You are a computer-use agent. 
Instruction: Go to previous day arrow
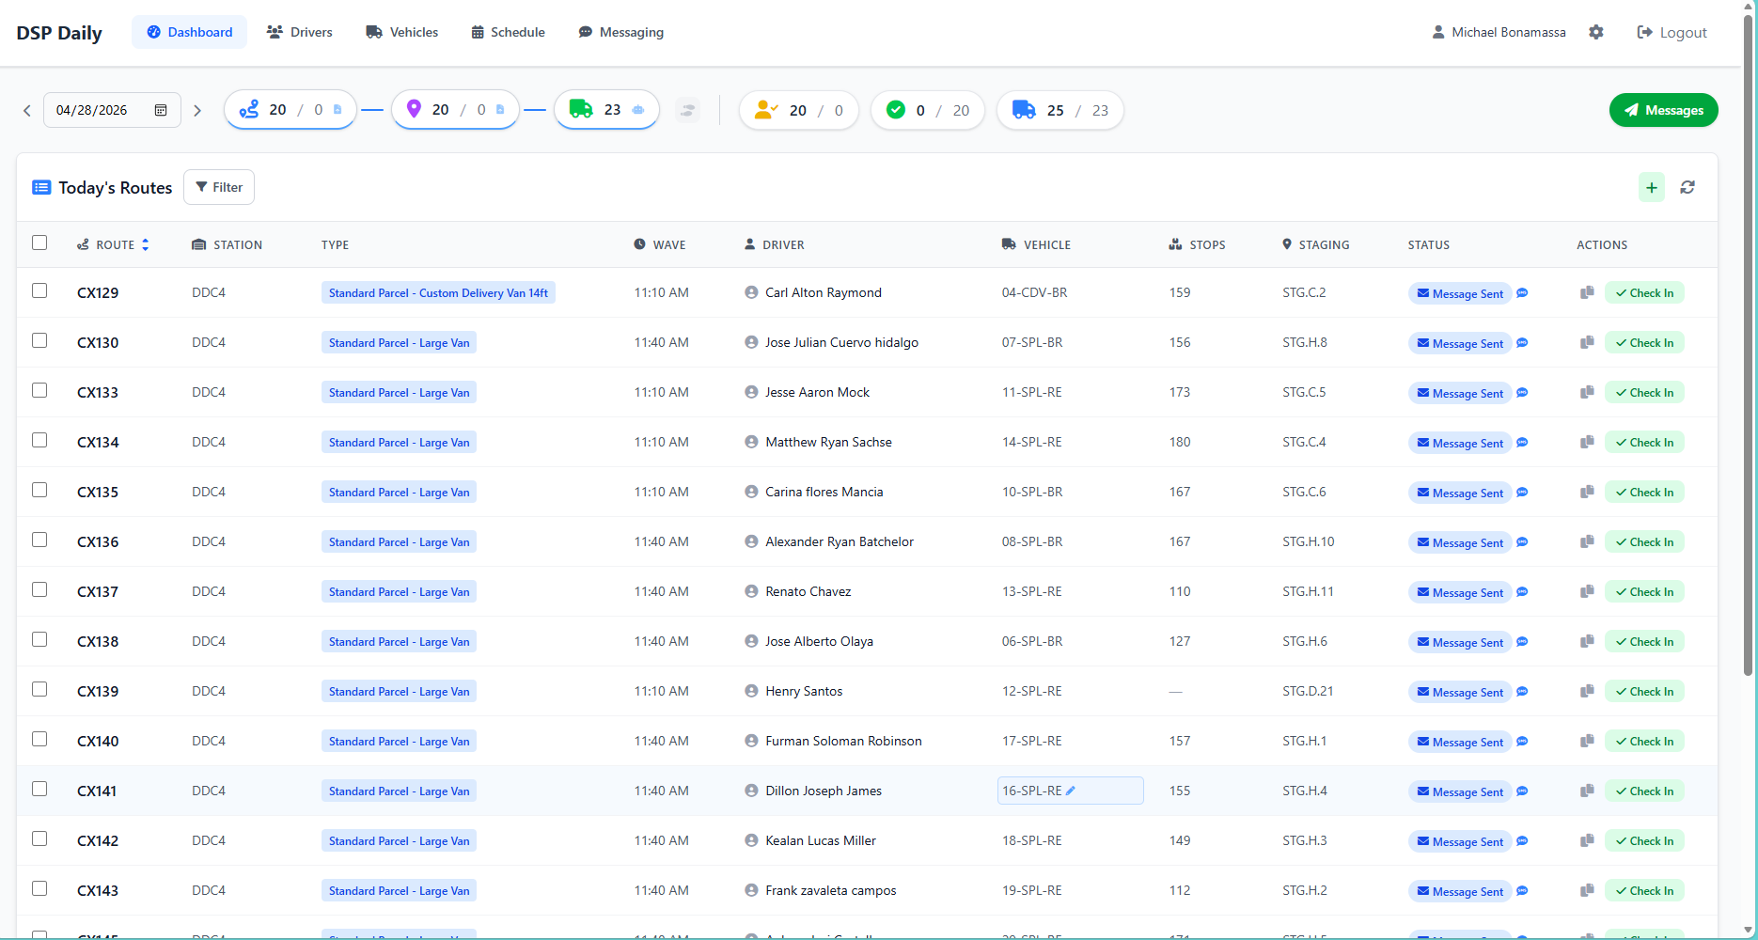pyautogui.click(x=27, y=110)
